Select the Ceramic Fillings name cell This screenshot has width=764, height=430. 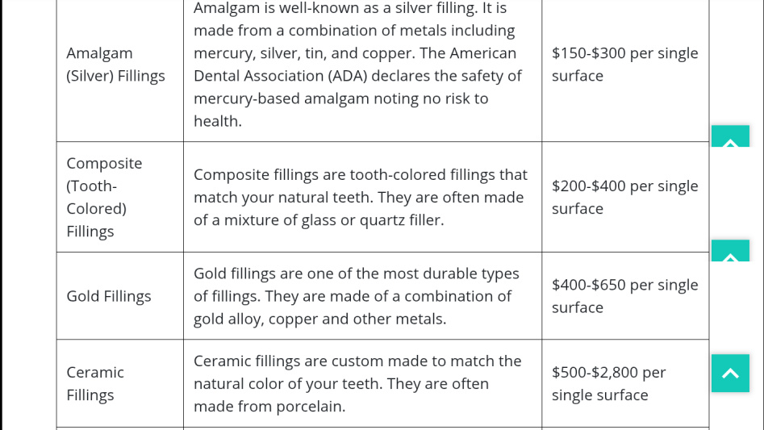[x=120, y=384]
